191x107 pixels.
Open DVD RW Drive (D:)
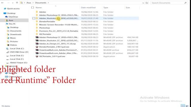[19, 52]
